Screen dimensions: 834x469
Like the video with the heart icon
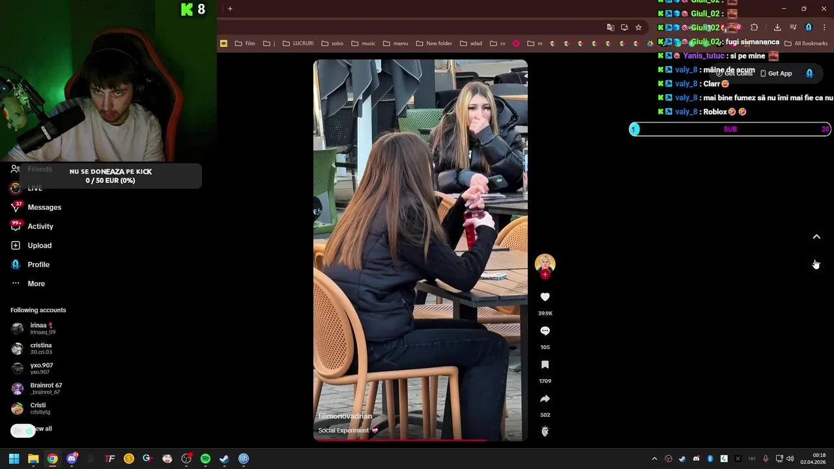coord(545,297)
